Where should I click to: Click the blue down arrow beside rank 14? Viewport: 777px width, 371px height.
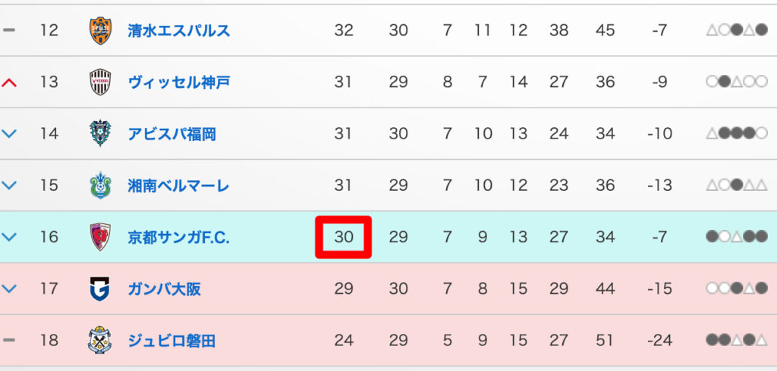(9, 134)
